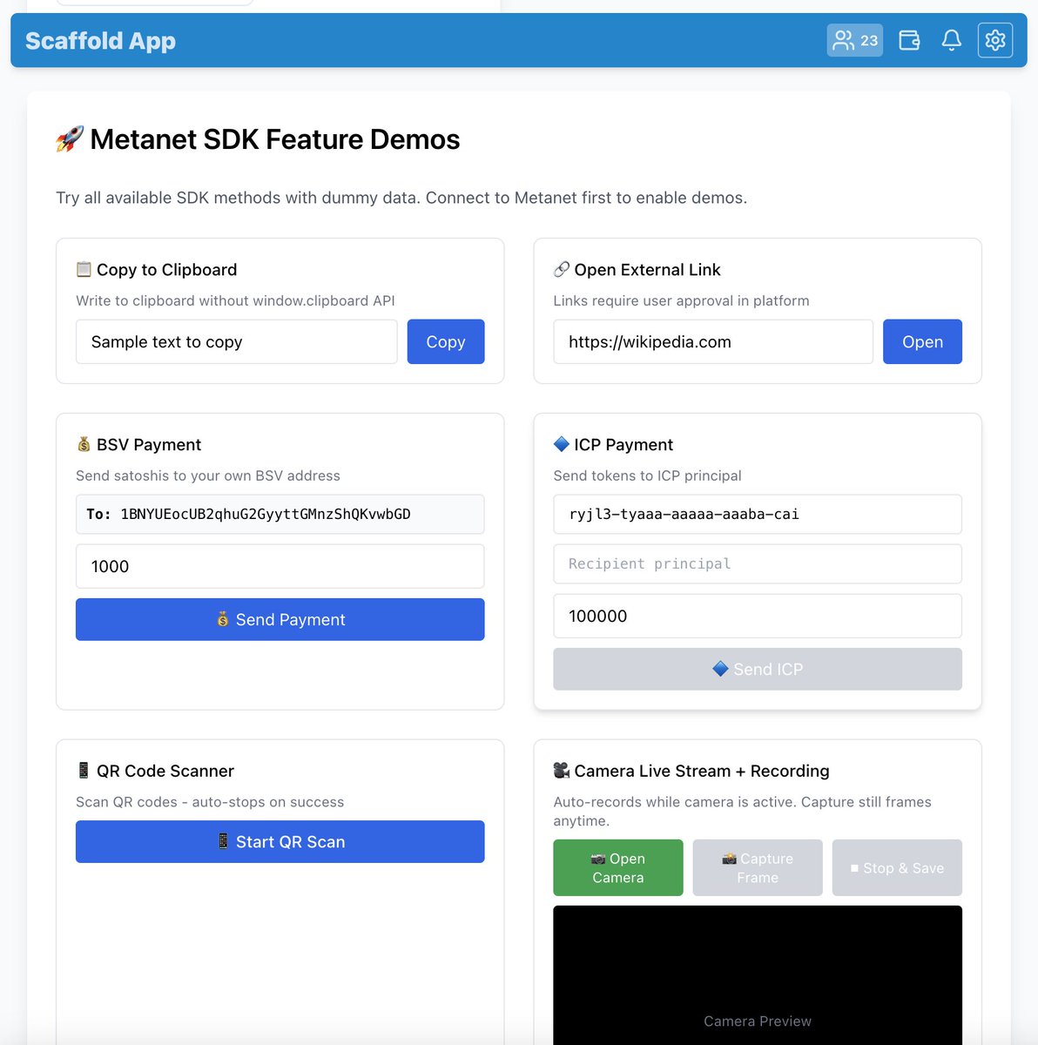
Task: Start the QR code scanner
Action: pyautogui.click(x=280, y=841)
